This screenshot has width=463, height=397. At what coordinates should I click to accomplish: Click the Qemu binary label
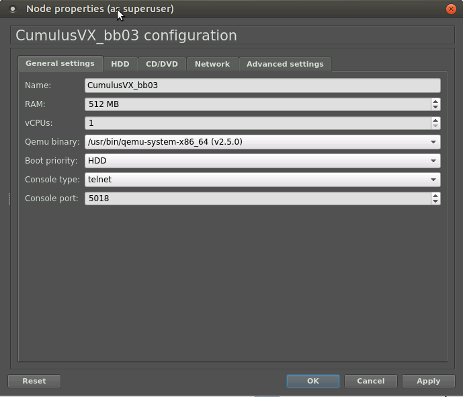point(52,142)
